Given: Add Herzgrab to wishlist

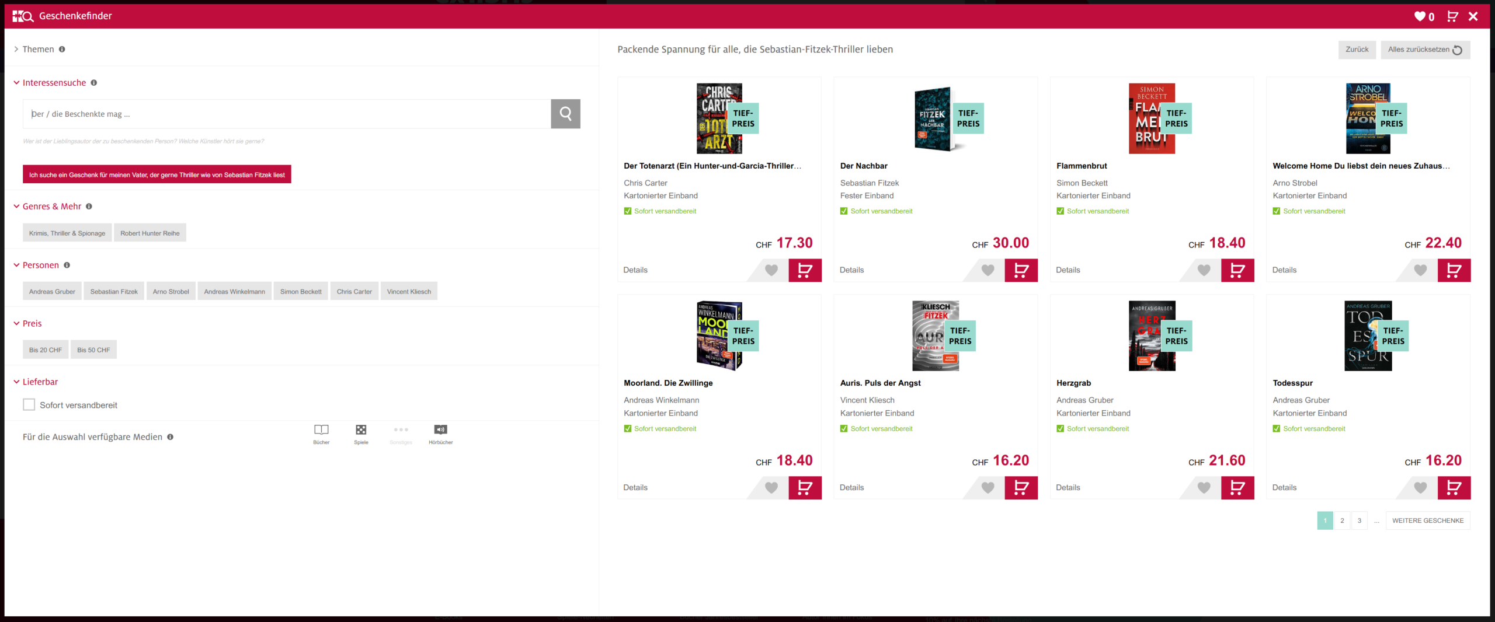Looking at the screenshot, I should (x=1204, y=488).
